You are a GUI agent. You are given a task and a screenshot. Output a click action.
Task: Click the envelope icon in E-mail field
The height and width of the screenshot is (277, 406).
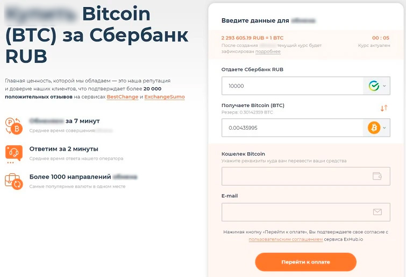377,212
